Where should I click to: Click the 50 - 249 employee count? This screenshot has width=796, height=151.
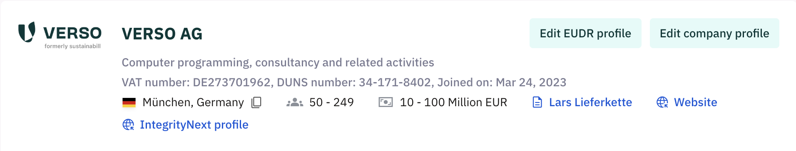pyautogui.click(x=331, y=102)
